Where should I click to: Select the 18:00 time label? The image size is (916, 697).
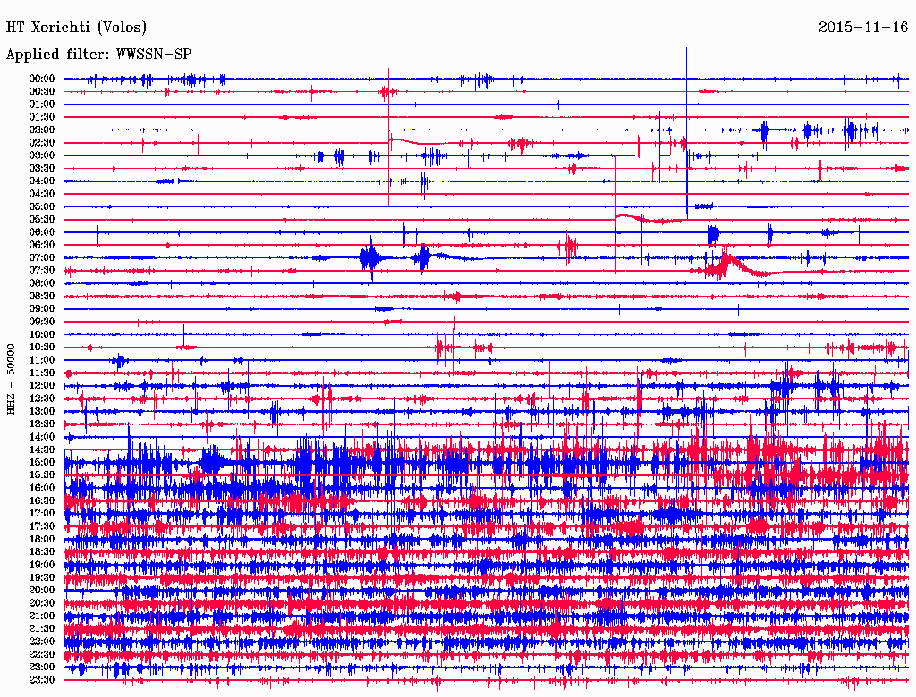[x=42, y=540]
